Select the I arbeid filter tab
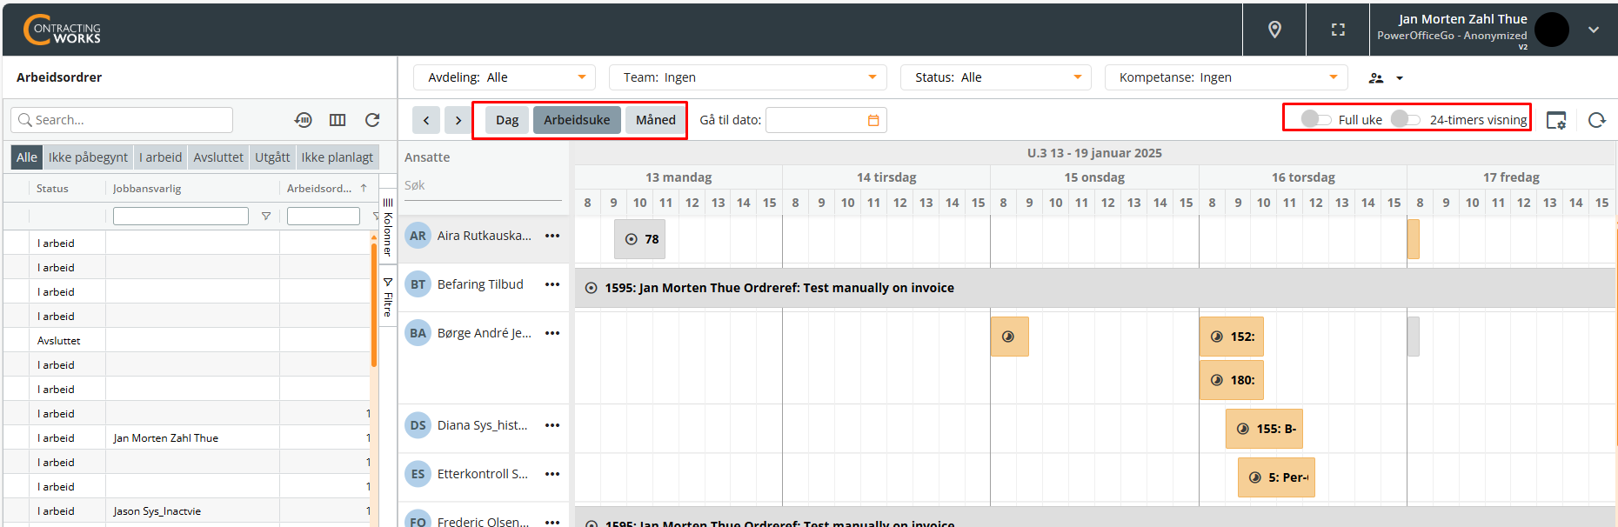The height and width of the screenshot is (527, 1618). click(x=161, y=157)
